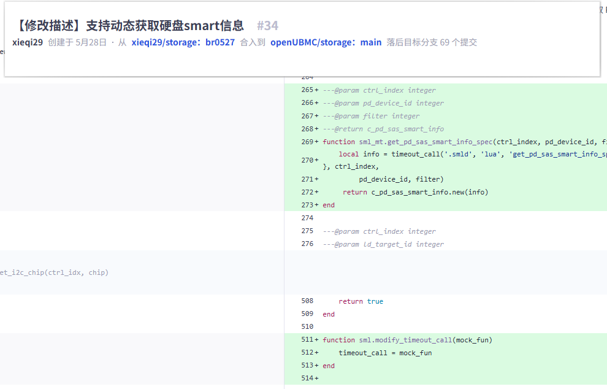Select line number 267 in the diff
Image resolution: width=607 pixels, height=389 pixels.
(x=307, y=116)
